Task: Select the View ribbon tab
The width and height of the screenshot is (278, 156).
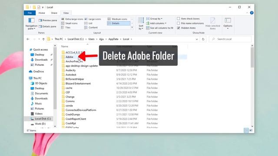Action: (x=66, y=13)
